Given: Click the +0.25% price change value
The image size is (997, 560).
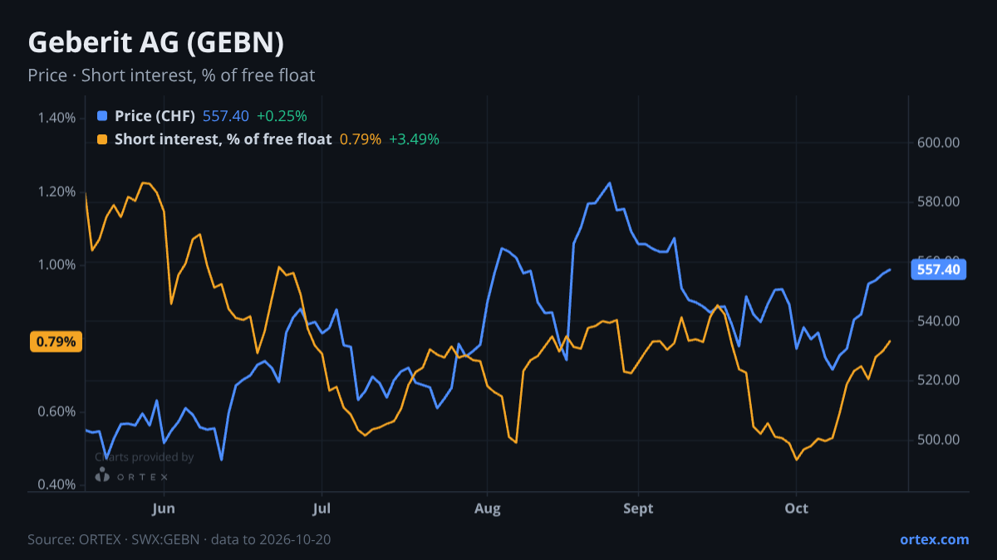Looking at the screenshot, I should tap(282, 116).
